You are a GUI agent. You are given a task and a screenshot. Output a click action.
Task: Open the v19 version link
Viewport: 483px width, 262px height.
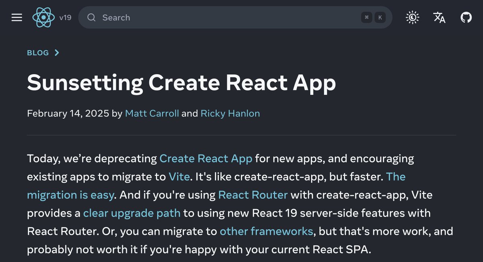pos(65,18)
